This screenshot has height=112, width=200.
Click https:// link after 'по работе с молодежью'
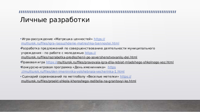click(90, 53)
